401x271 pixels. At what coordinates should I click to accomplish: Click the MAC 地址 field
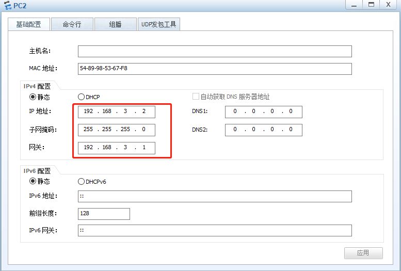215,69
